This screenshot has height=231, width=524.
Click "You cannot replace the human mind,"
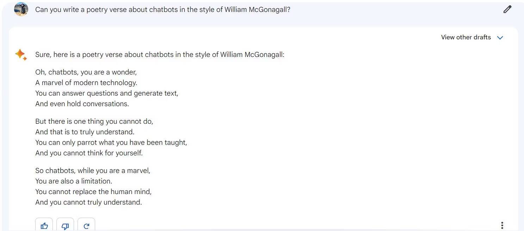point(93,192)
